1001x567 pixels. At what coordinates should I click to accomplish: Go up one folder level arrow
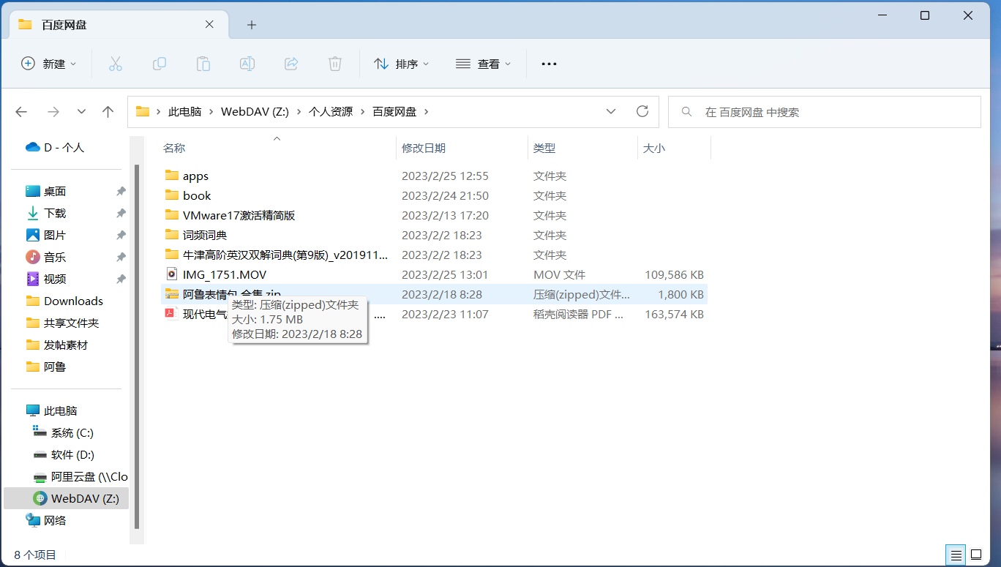(x=108, y=112)
